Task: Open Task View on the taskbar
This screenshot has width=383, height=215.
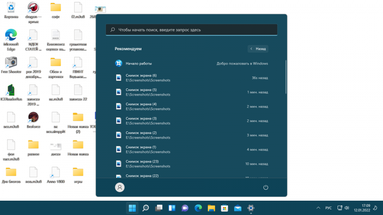Action: point(158,208)
